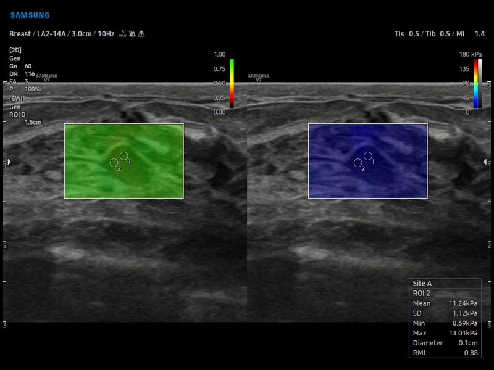Select ROI circle 2 on green reliability map

114,163
